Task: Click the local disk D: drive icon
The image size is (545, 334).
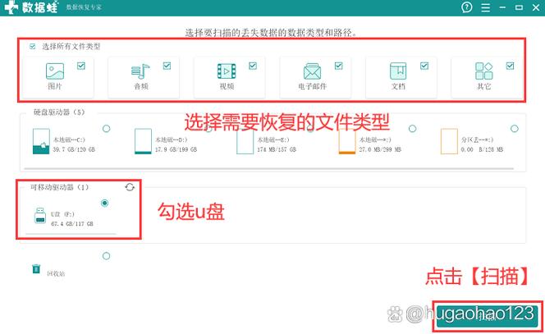Action: coord(143,141)
